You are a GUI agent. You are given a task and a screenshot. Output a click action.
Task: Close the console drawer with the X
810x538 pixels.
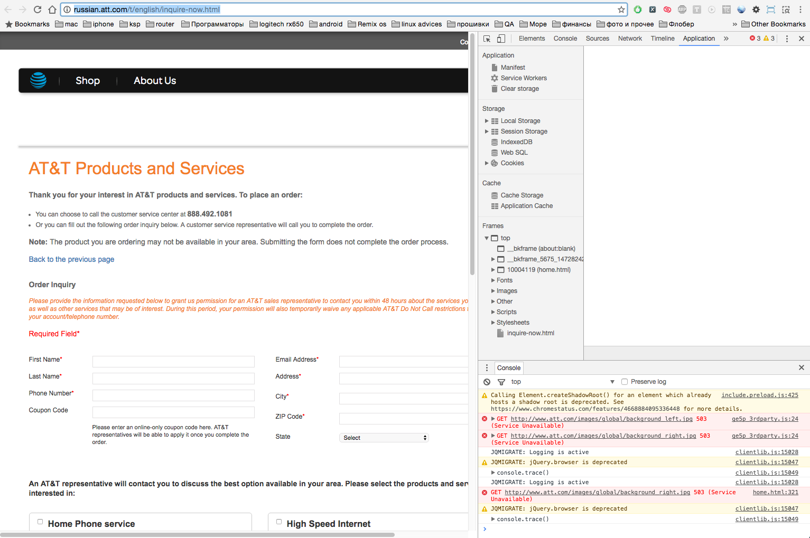pos(801,367)
